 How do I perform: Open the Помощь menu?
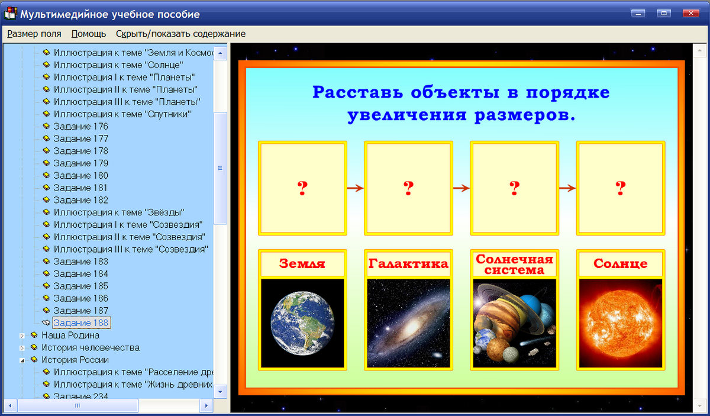click(x=88, y=34)
